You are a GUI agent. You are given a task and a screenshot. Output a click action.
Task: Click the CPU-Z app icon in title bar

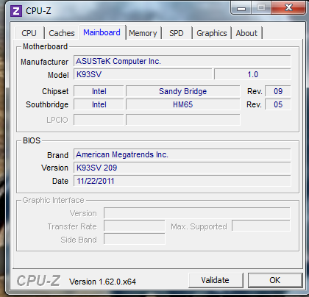[16, 11]
